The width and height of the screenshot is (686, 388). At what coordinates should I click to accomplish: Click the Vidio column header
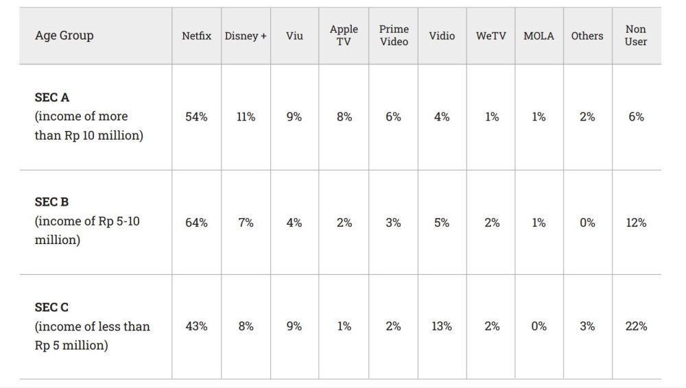pyautogui.click(x=442, y=36)
